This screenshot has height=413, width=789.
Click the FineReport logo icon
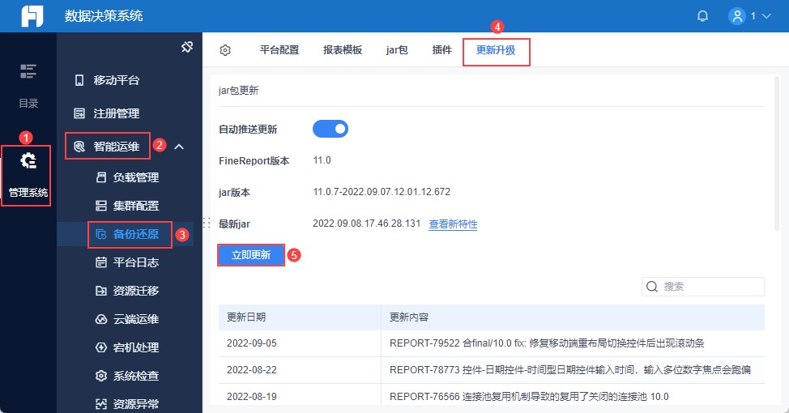tap(32, 16)
